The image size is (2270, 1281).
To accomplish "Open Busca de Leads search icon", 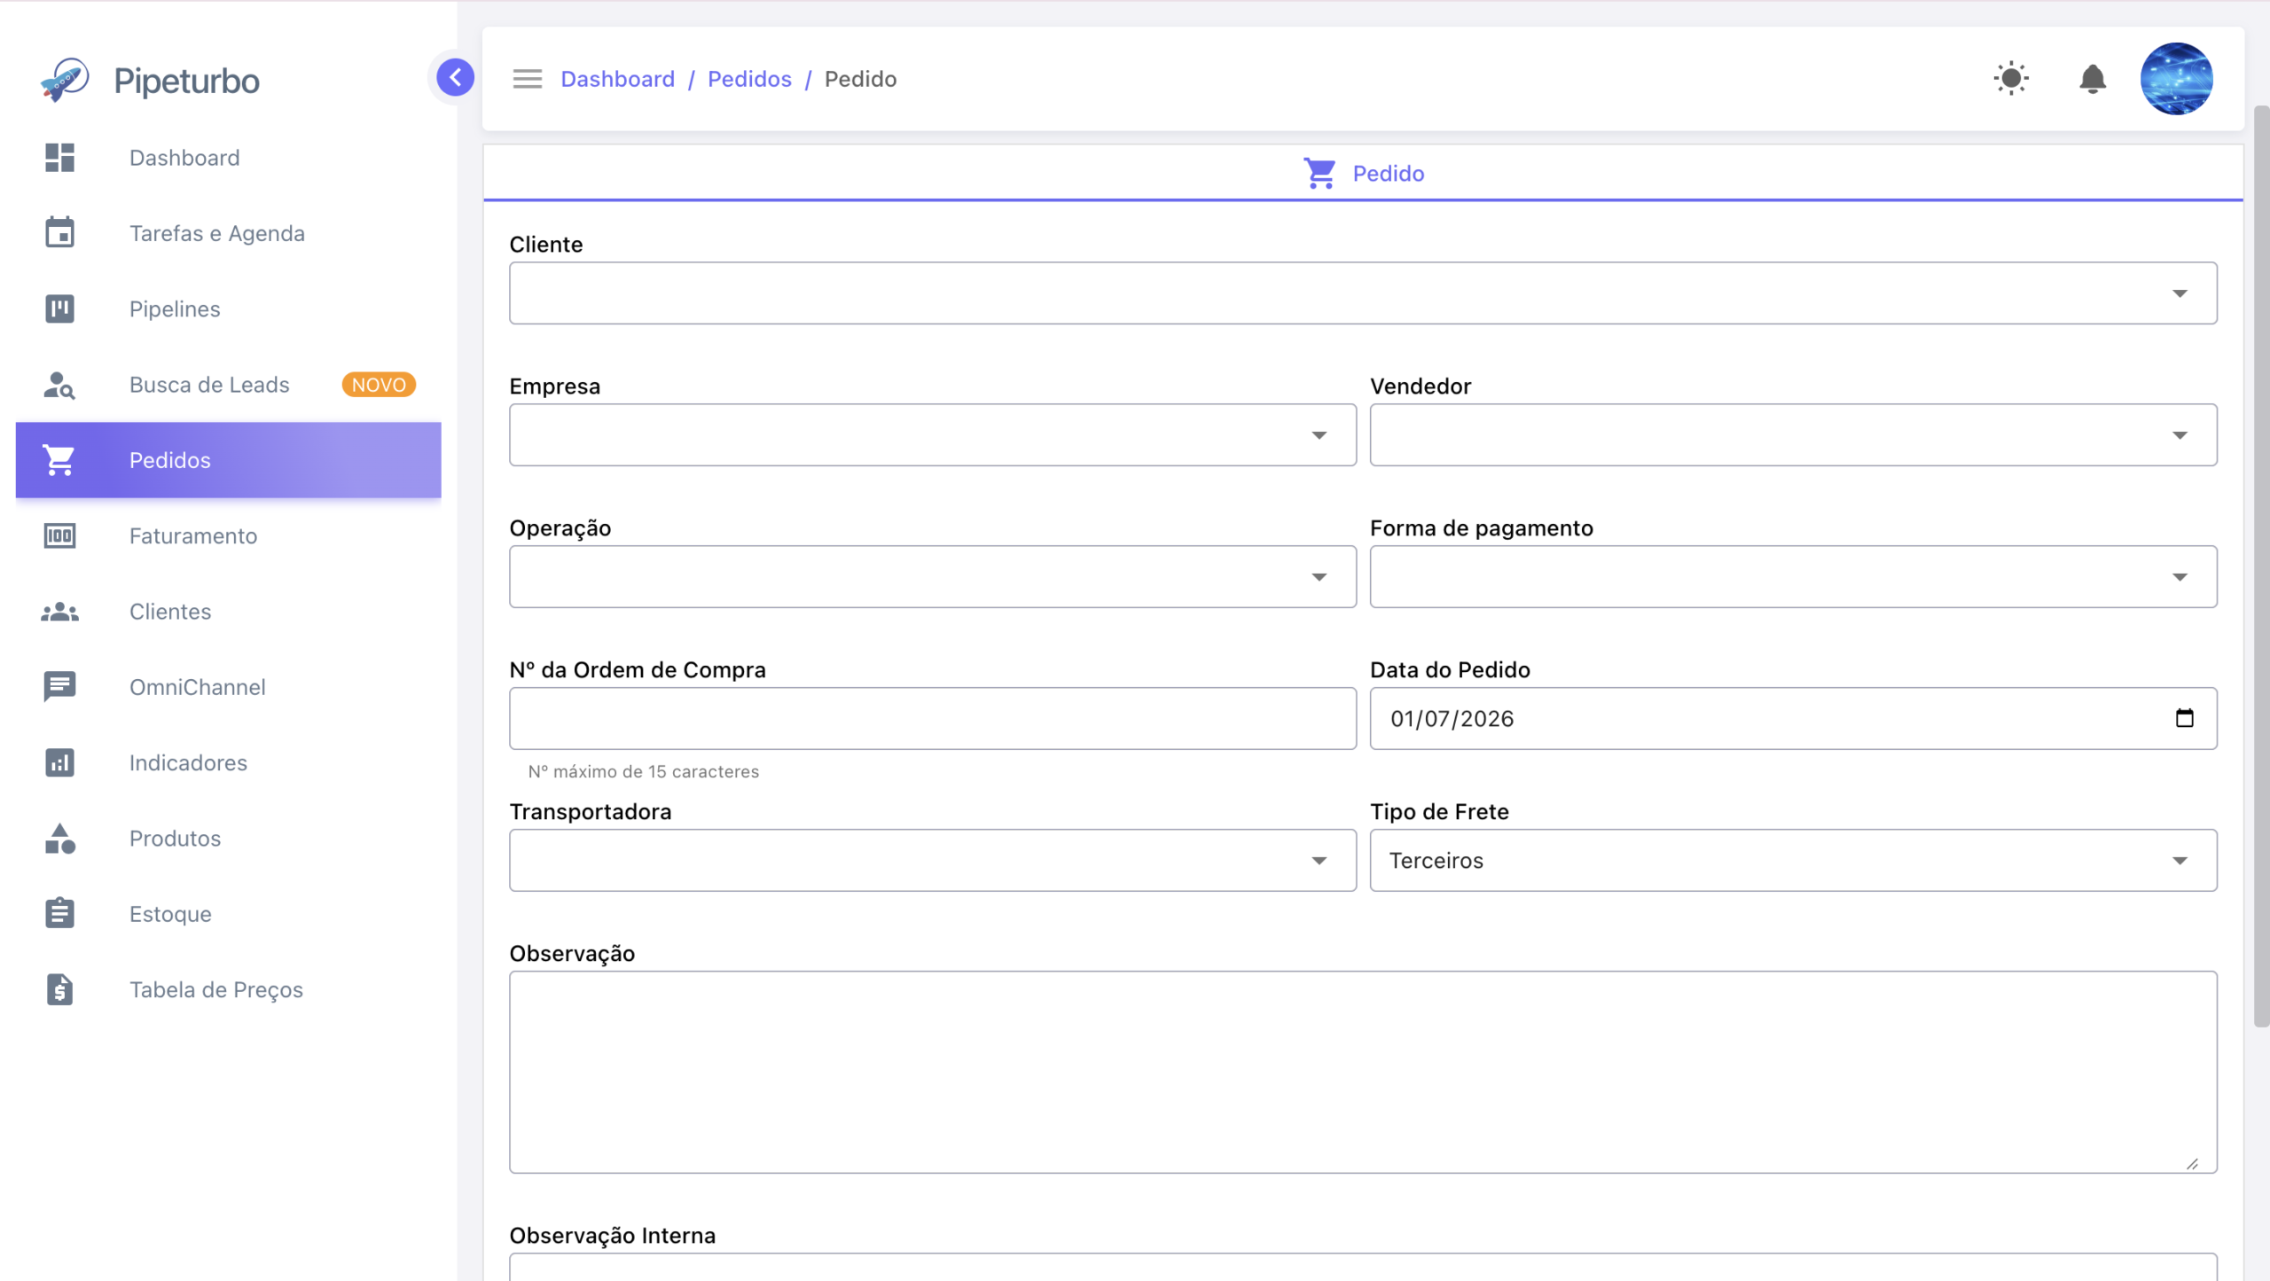I will pyautogui.click(x=59, y=385).
